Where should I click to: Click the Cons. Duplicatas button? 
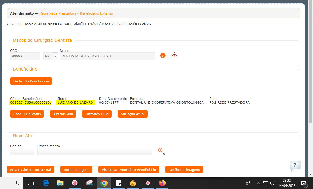click(27, 114)
